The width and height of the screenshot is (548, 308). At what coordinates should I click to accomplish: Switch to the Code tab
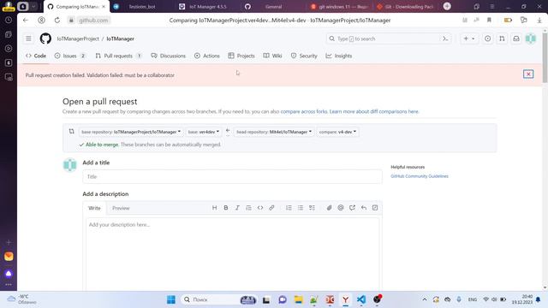pyautogui.click(x=36, y=56)
